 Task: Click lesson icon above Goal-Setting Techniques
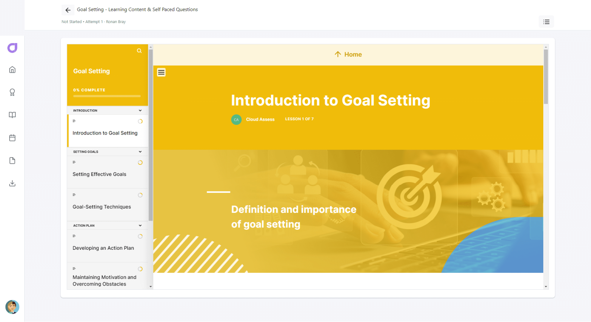[74, 195]
